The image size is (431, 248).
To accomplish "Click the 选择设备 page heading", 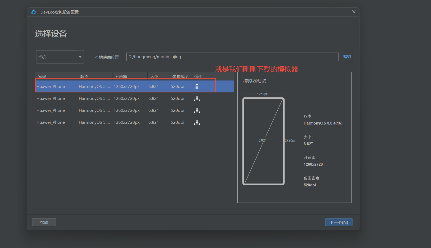I will tap(51, 34).
